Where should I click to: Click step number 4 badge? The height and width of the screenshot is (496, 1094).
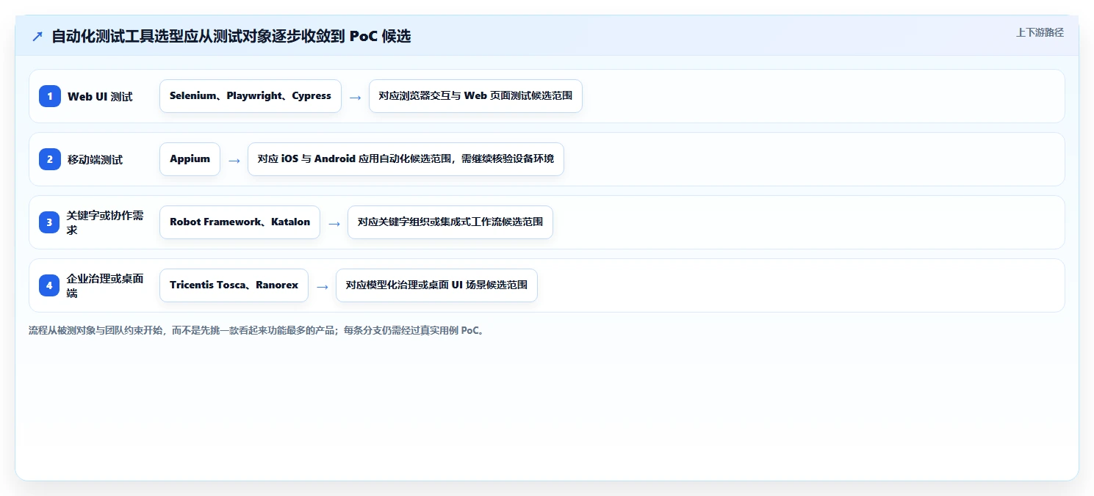tap(50, 285)
